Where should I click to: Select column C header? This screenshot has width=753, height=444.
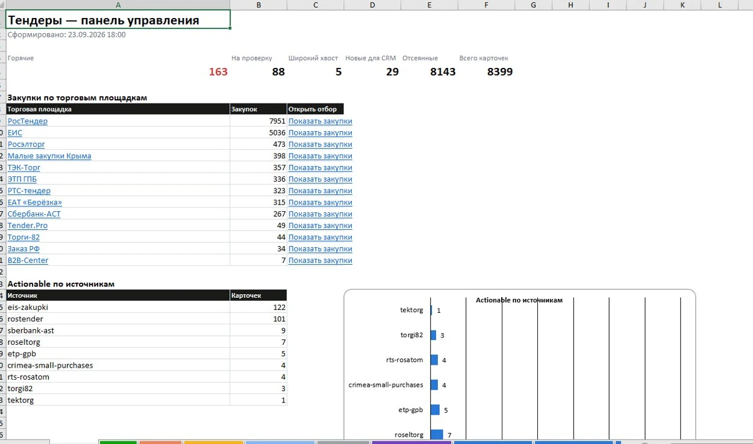pos(316,5)
